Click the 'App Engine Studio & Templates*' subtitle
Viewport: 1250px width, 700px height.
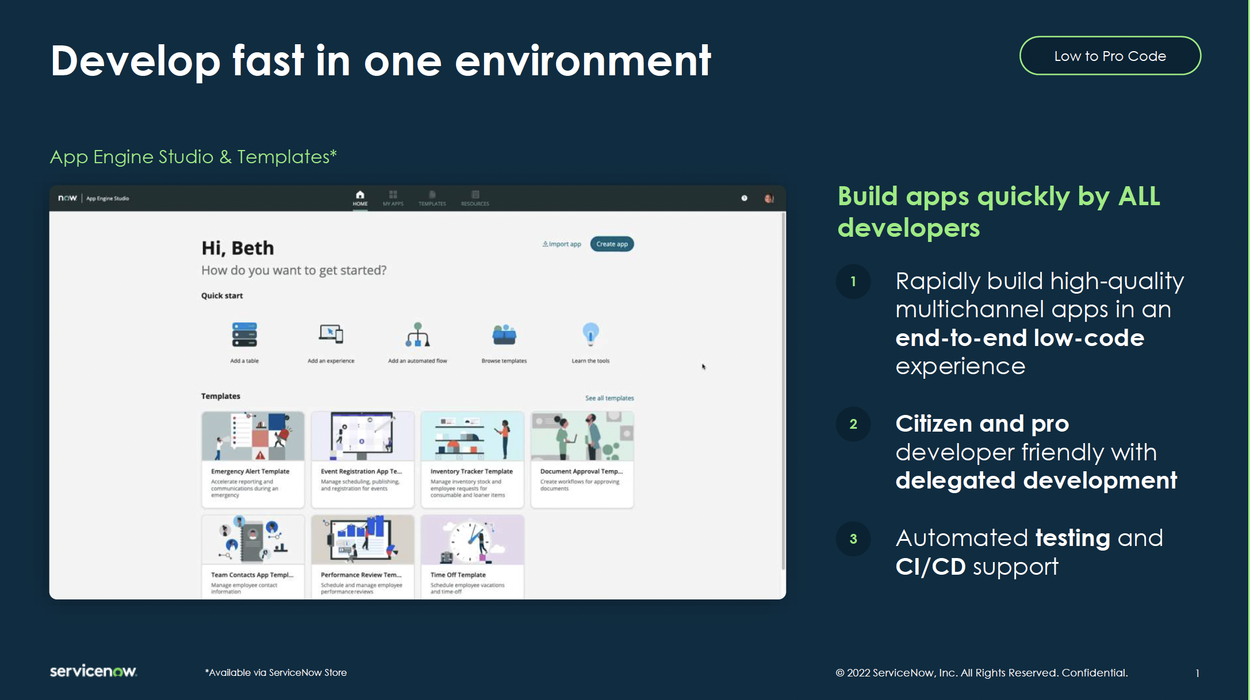193,157
